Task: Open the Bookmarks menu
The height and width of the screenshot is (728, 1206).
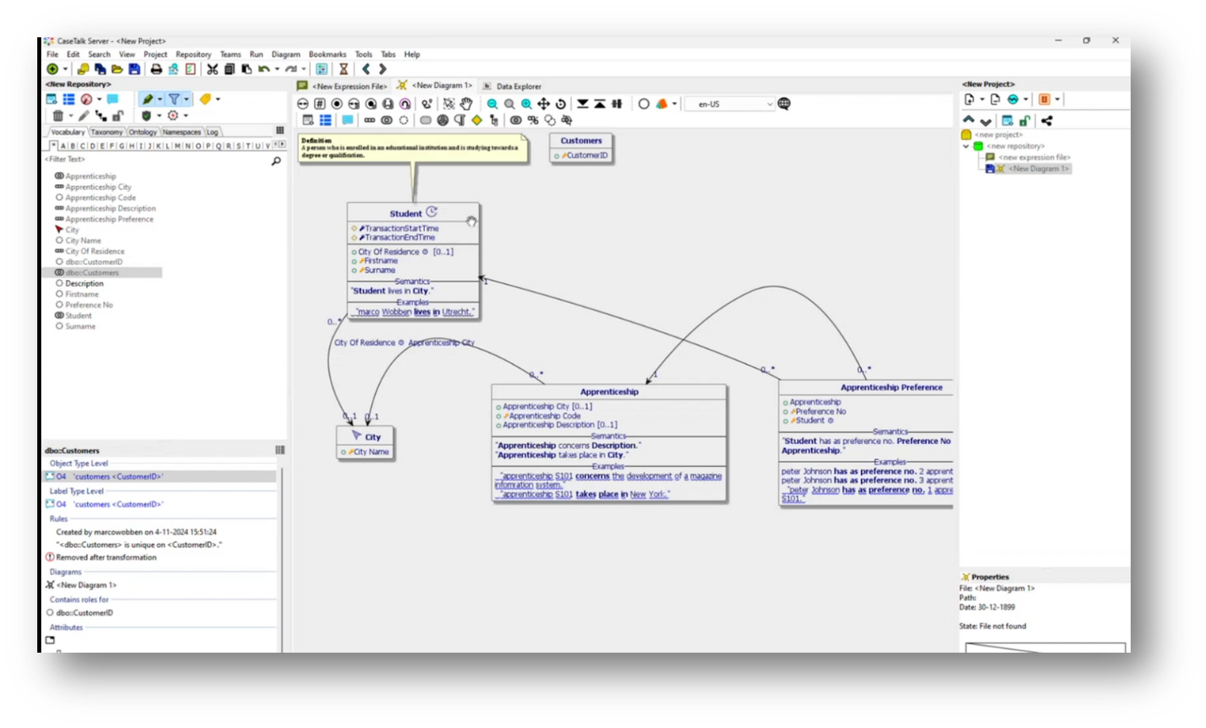Action: pos(327,55)
